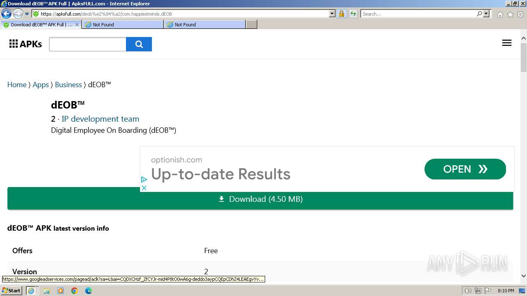
Task: Switch to the first Not Found tab
Action: 123,24
